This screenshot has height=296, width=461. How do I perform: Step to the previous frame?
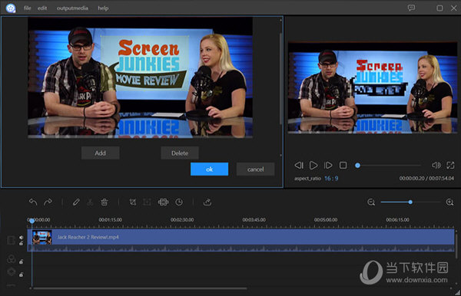tap(299, 166)
